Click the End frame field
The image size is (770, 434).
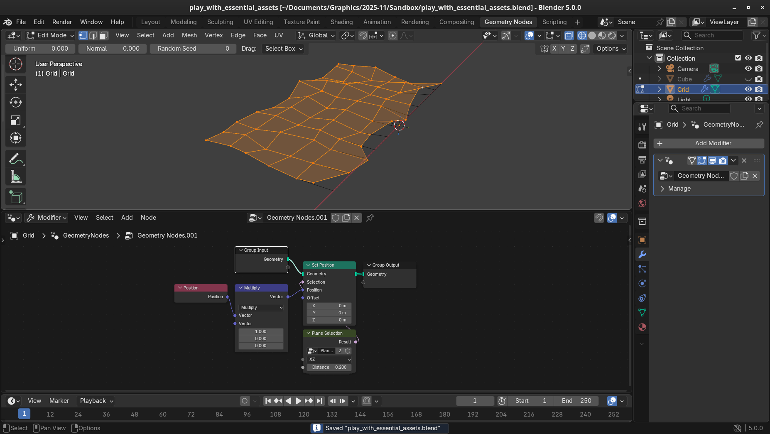click(x=576, y=401)
